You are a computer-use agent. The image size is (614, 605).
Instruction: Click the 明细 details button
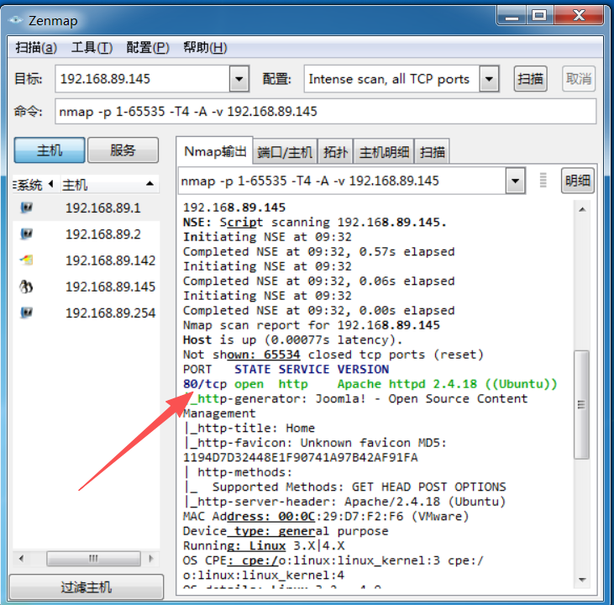coord(578,181)
